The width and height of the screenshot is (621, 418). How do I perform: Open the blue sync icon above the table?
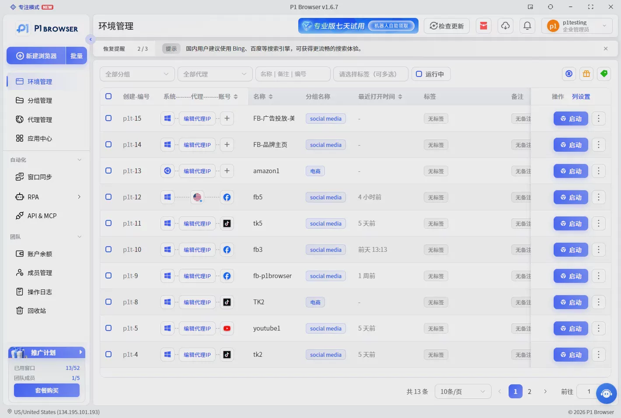(569, 74)
